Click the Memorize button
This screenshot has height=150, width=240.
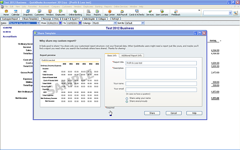(x=47, y=19)
